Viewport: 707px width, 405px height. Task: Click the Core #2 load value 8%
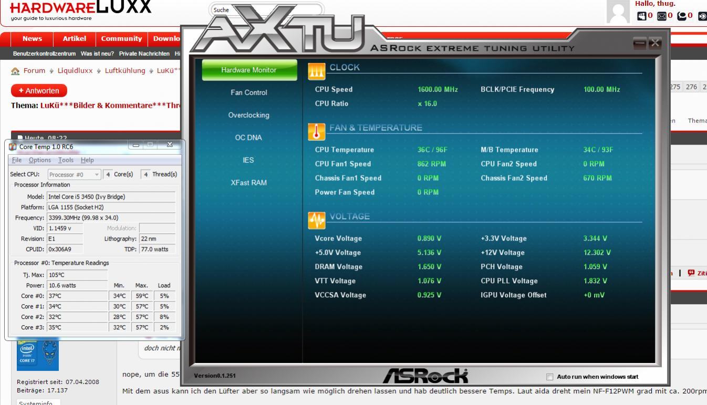164,317
